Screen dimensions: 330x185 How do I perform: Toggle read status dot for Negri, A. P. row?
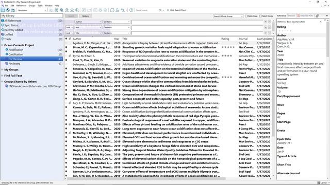click(66, 150)
